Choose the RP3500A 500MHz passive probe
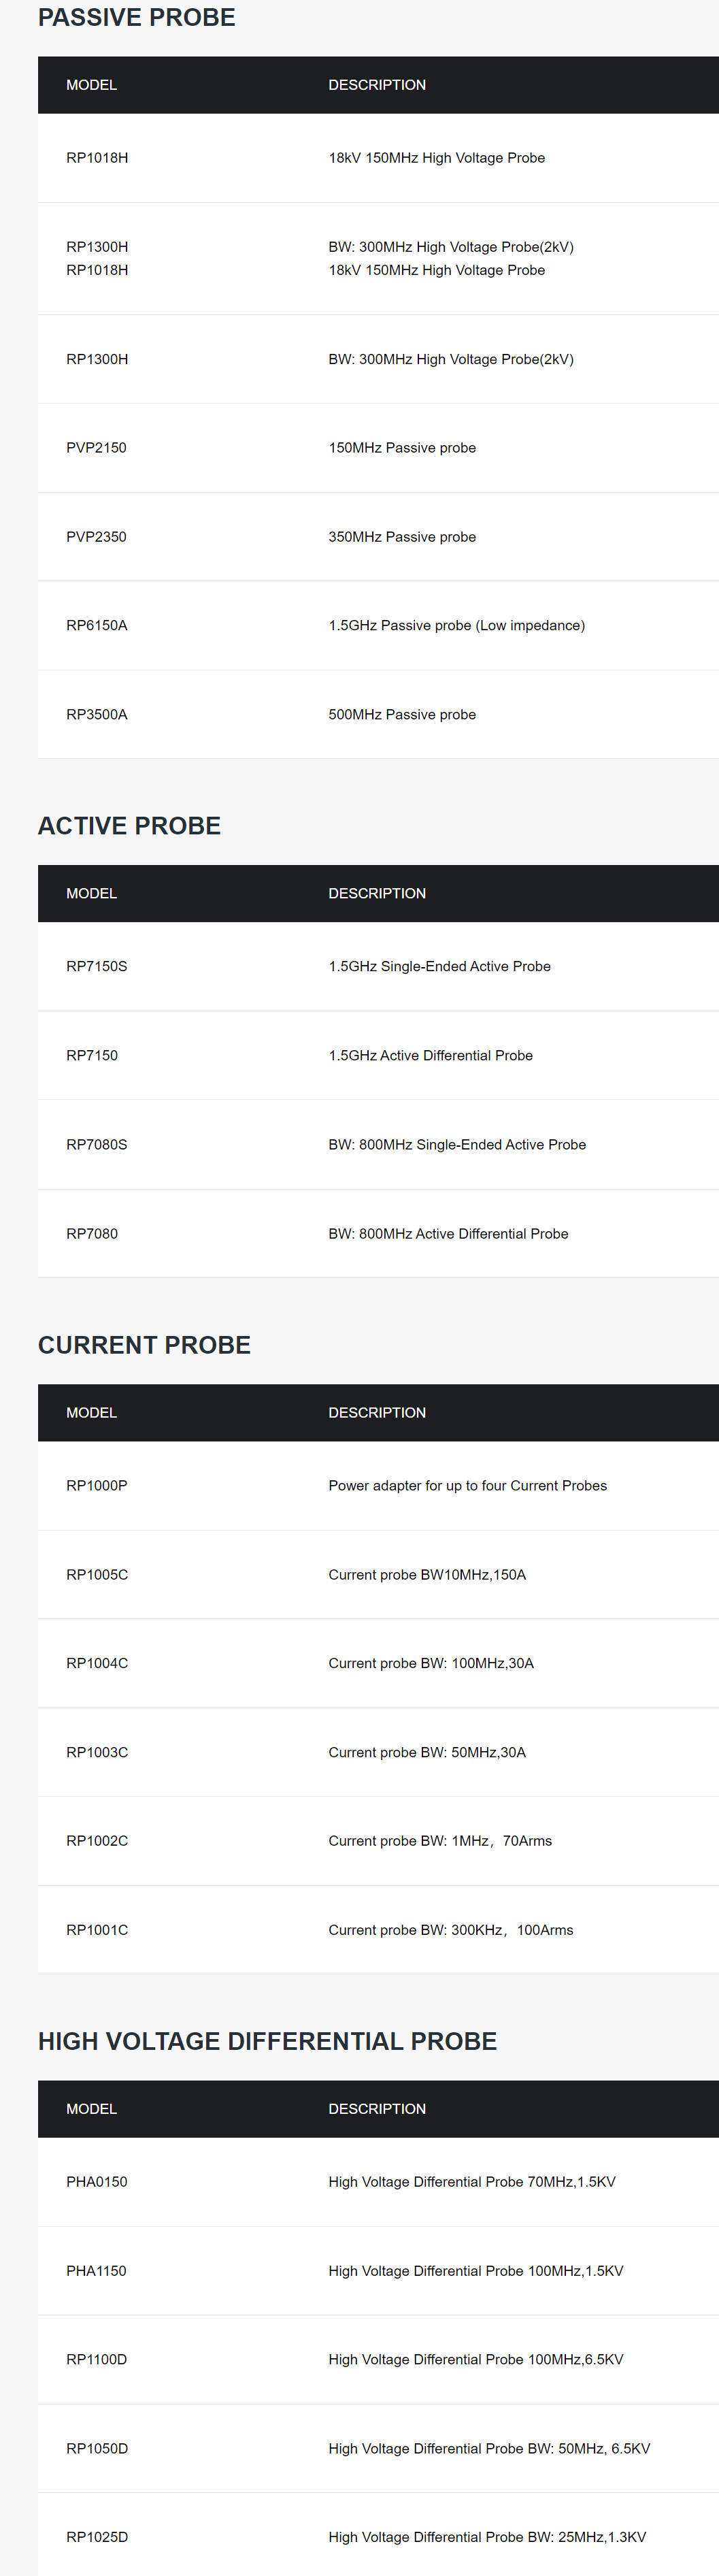719x2576 pixels. [x=378, y=715]
